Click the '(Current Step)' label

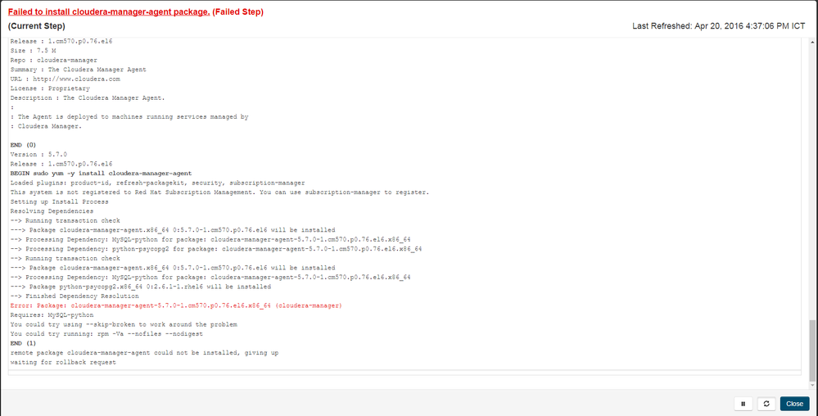[x=37, y=26]
